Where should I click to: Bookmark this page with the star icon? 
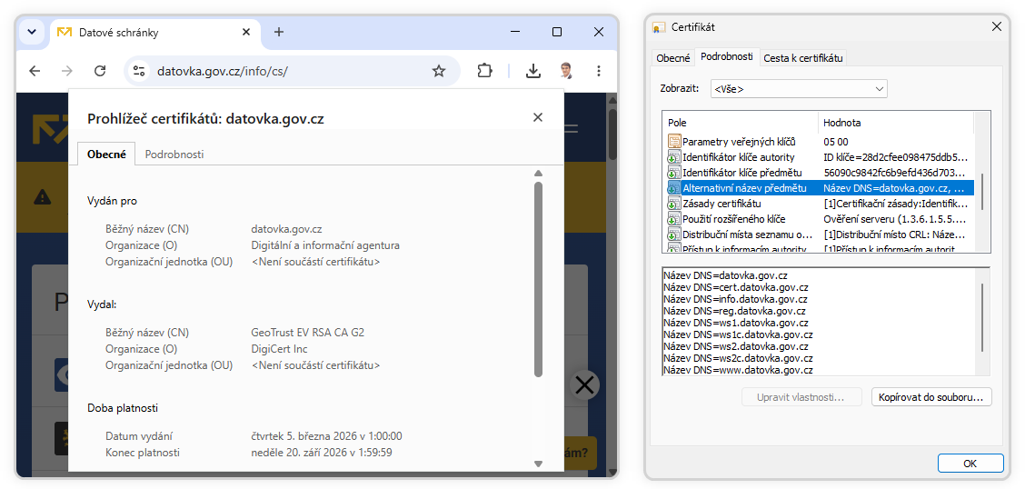tap(439, 71)
